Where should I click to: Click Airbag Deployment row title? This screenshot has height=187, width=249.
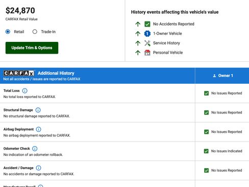[18, 129]
